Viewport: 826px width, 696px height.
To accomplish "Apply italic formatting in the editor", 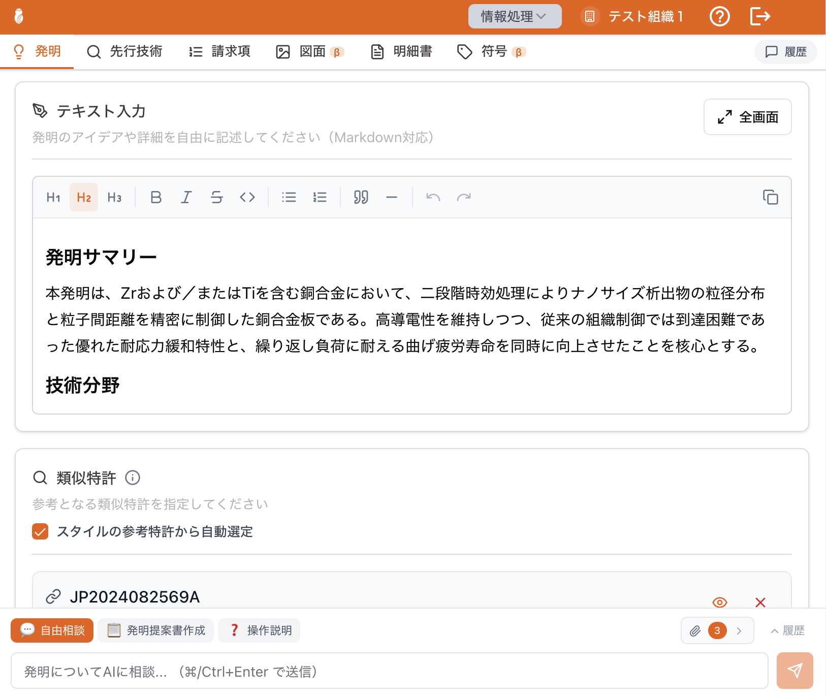I will [186, 197].
